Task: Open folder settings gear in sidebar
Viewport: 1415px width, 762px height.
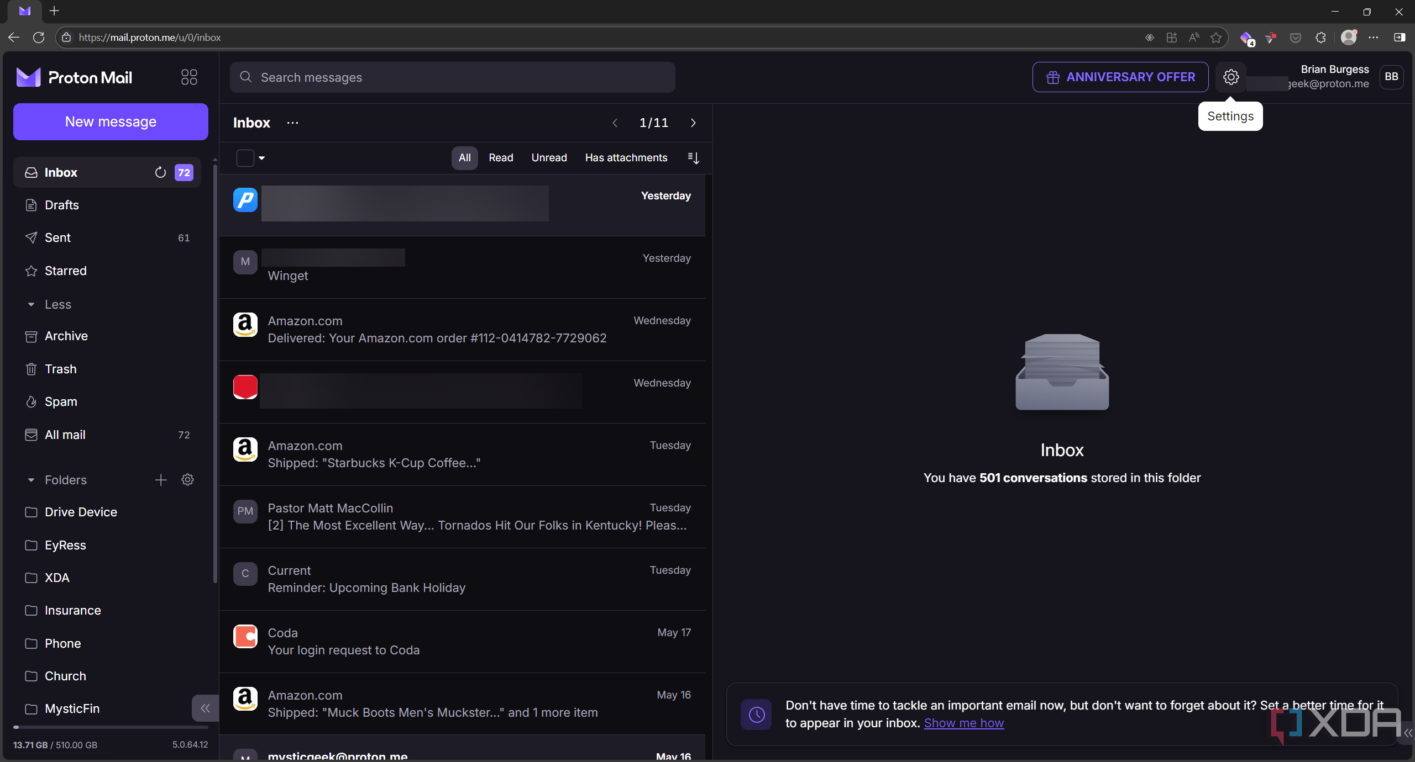Action: click(188, 480)
